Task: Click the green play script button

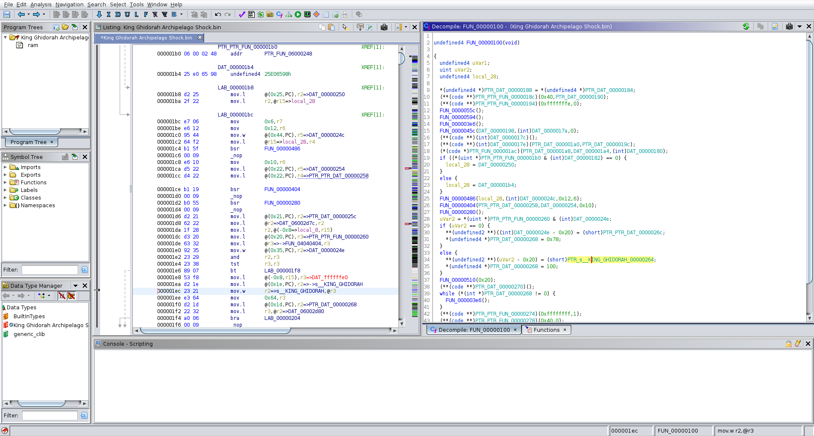Action: [x=298, y=14]
